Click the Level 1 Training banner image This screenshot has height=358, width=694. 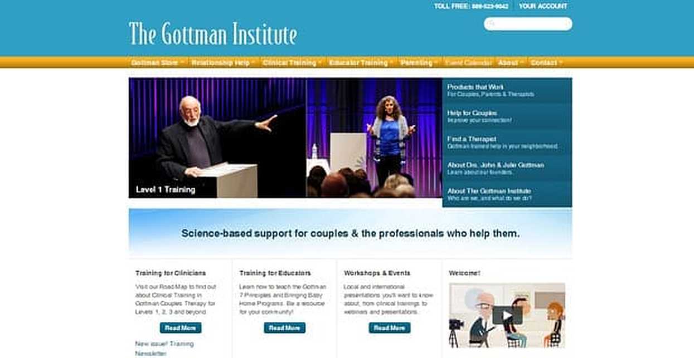tap(217, 138)
